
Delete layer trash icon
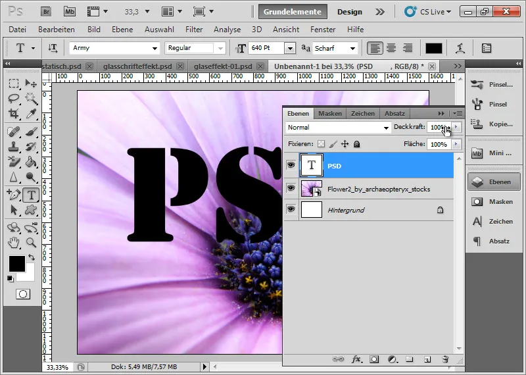[445, 360]
